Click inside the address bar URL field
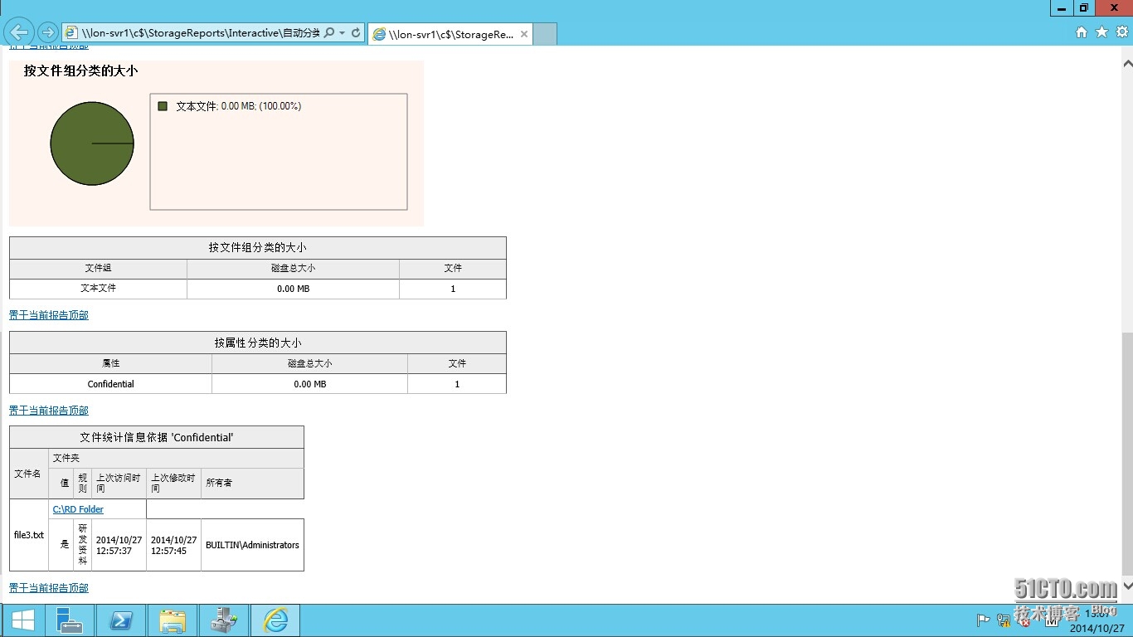The image size is (1133, 637). click(201, 33)
